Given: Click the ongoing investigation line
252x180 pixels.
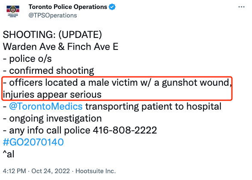Looking at the screenshot, I should [x=52, y=119].
